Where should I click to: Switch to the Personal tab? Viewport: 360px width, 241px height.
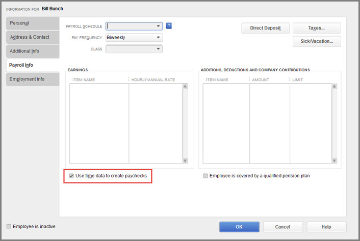(33, 23)
